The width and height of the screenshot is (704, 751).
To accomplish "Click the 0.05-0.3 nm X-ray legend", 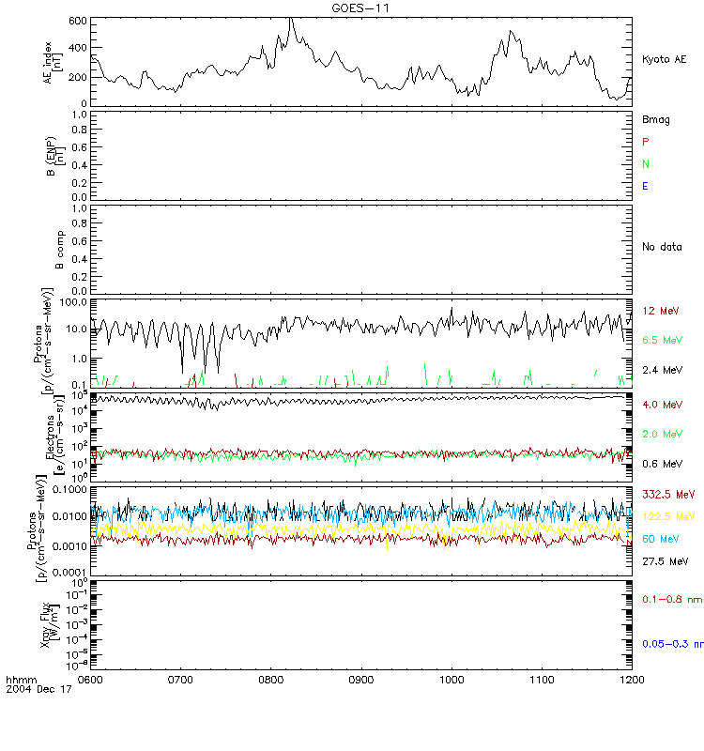I will pos(673,644).
